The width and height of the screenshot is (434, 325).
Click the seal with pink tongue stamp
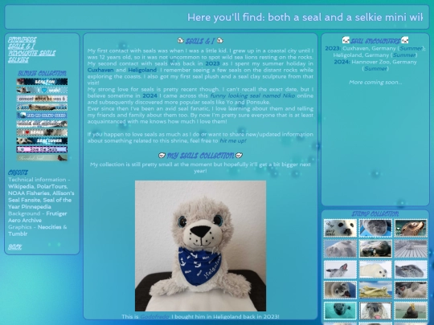375,311
